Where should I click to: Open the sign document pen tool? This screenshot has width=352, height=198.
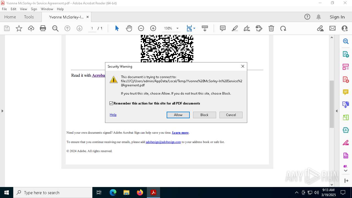coord(247,28)
